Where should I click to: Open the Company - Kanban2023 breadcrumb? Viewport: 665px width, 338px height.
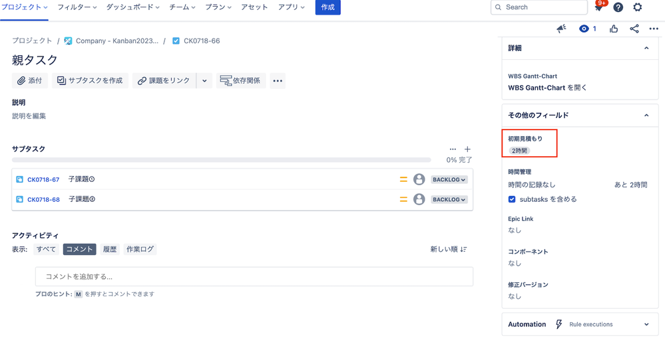[x=117, y=41]
